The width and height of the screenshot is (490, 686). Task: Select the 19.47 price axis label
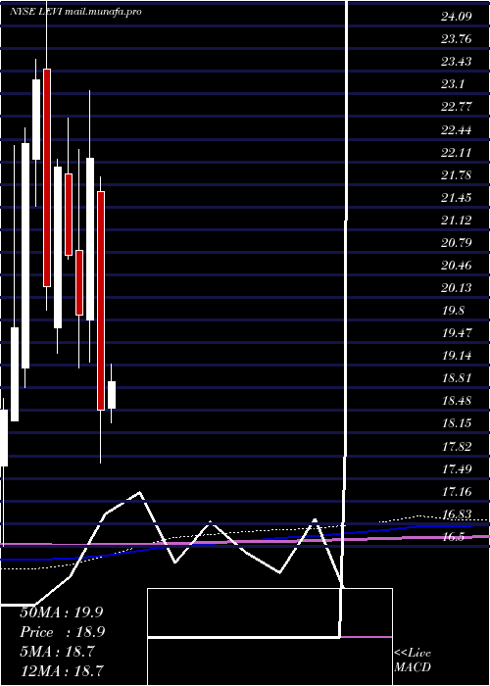click(x=457, y=333)
